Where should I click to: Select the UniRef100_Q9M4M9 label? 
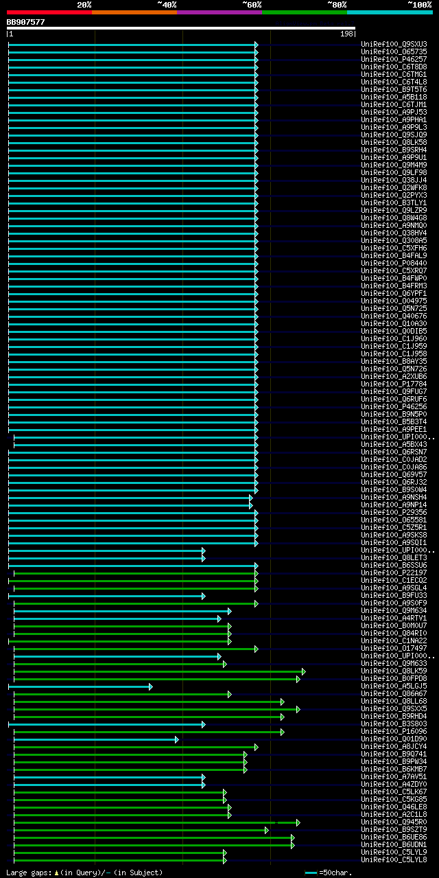[x=394, y=165]
